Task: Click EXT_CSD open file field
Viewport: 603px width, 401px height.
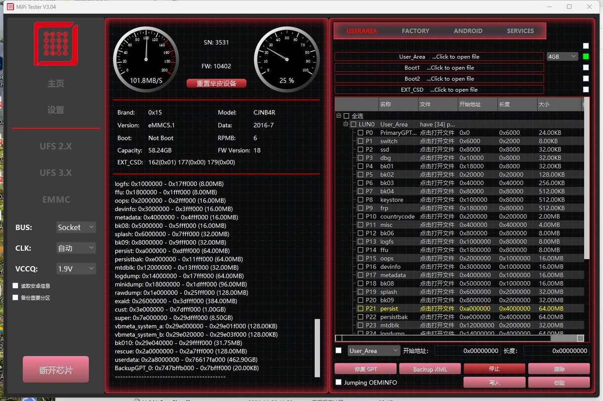Action: 439,90
